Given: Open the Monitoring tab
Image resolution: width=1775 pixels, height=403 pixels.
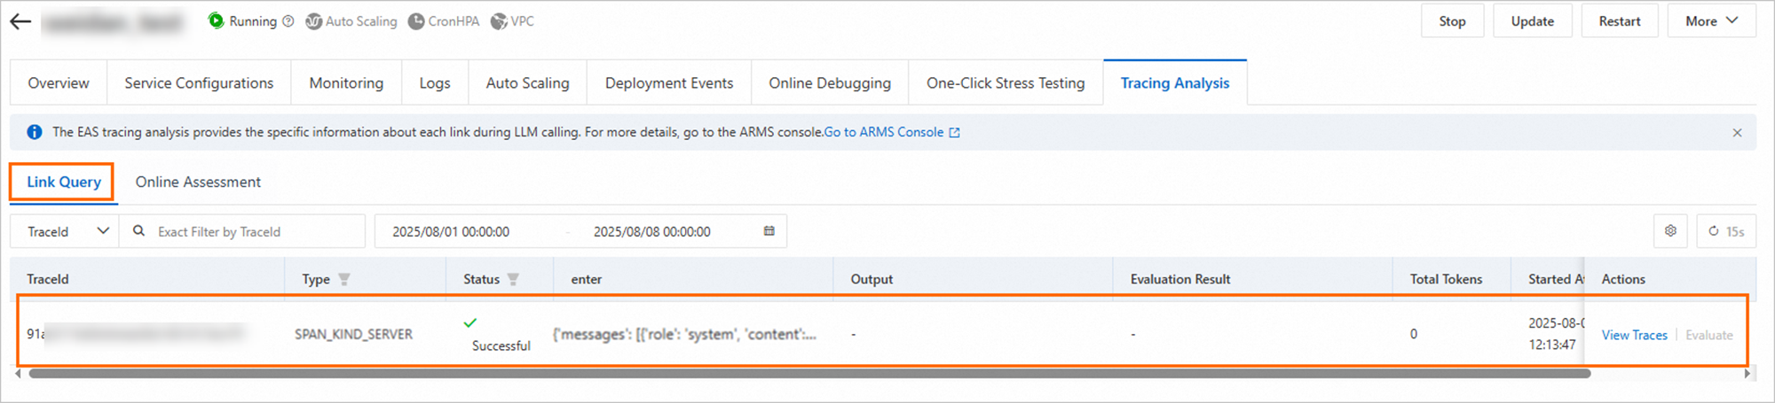Looking at the screenshot, I should (x=346, y=83).
